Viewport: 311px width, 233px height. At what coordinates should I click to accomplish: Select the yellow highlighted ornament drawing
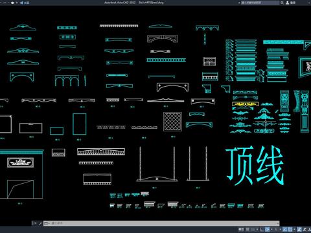[246, 104]
